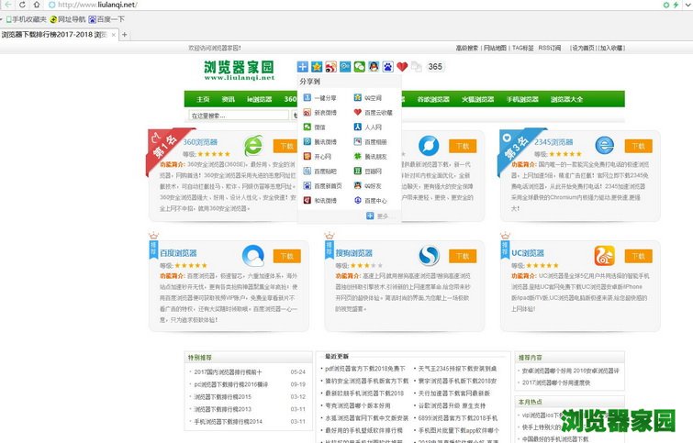Open a new tab with plus button

pyautogui.click(x=125, y=35)
